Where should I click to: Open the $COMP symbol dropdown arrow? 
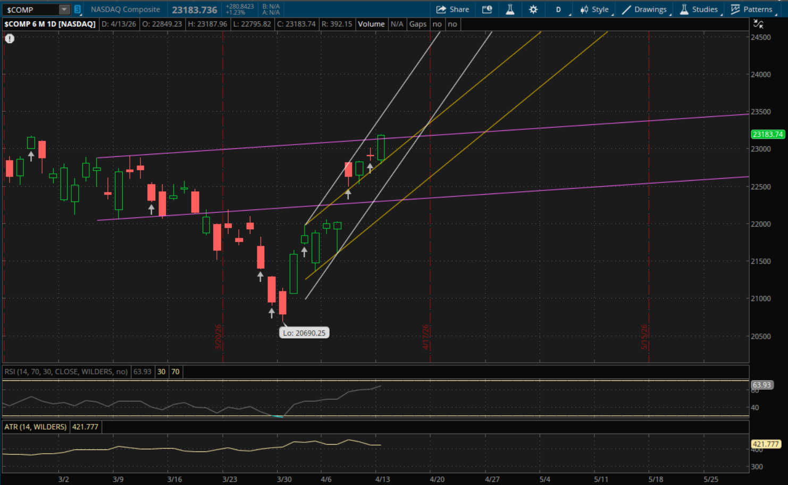tap(64, 10)
